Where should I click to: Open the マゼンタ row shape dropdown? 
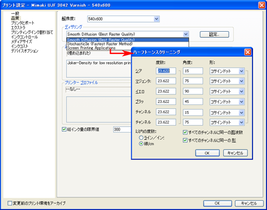tap(227, 81)
